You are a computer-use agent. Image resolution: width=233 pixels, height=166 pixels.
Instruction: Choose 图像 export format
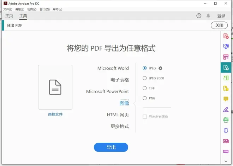click(124, 103)
